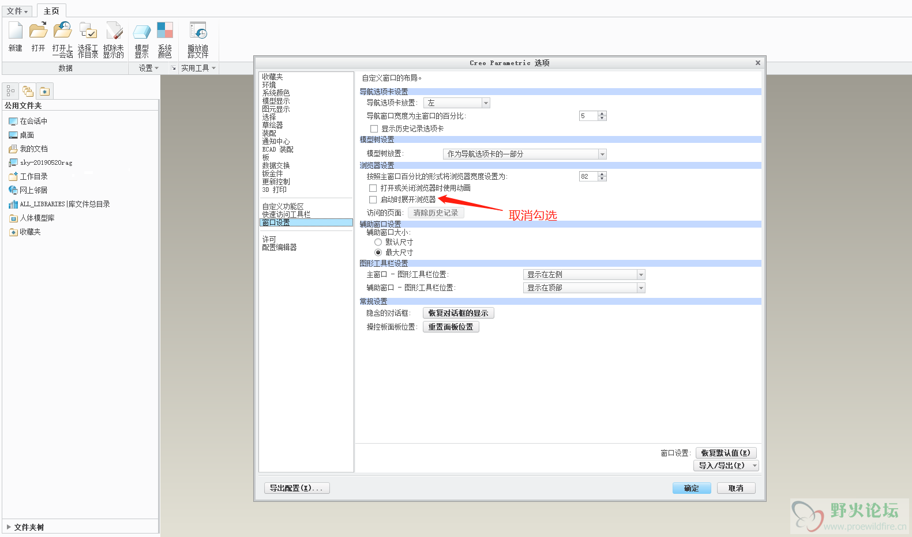Click 清除历史记录 button
The width and height of the screenshot is (912, 537).
(x=436, y=213)
